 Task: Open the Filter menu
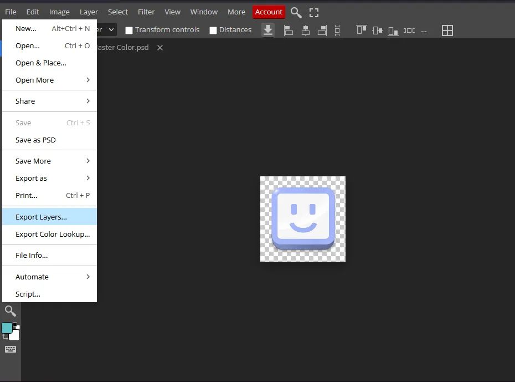pos(146,12)
